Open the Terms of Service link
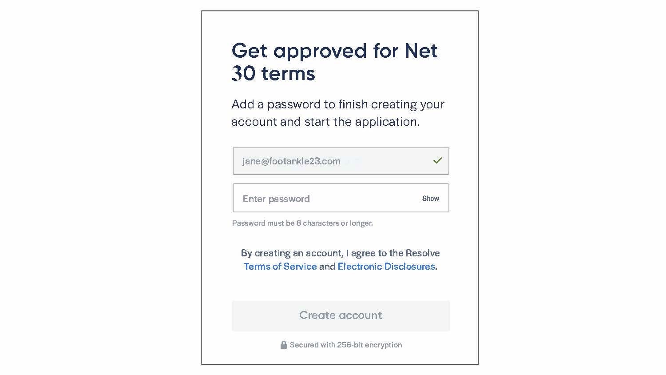Image resolution: width=666 pixels, height=375 pixels. pos(280,266)
